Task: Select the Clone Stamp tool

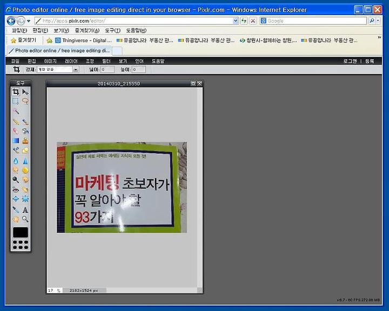Action: pos(25,140)
